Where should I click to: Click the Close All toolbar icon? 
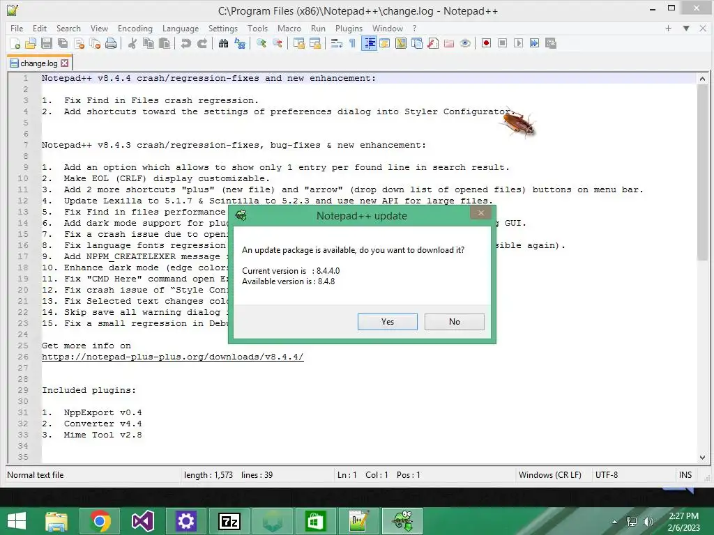coord(95,44)
